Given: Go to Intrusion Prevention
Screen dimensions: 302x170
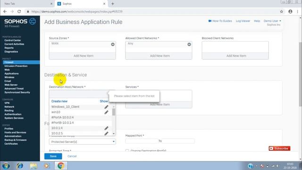Looking at the screenshot, I should pos(16,66).
